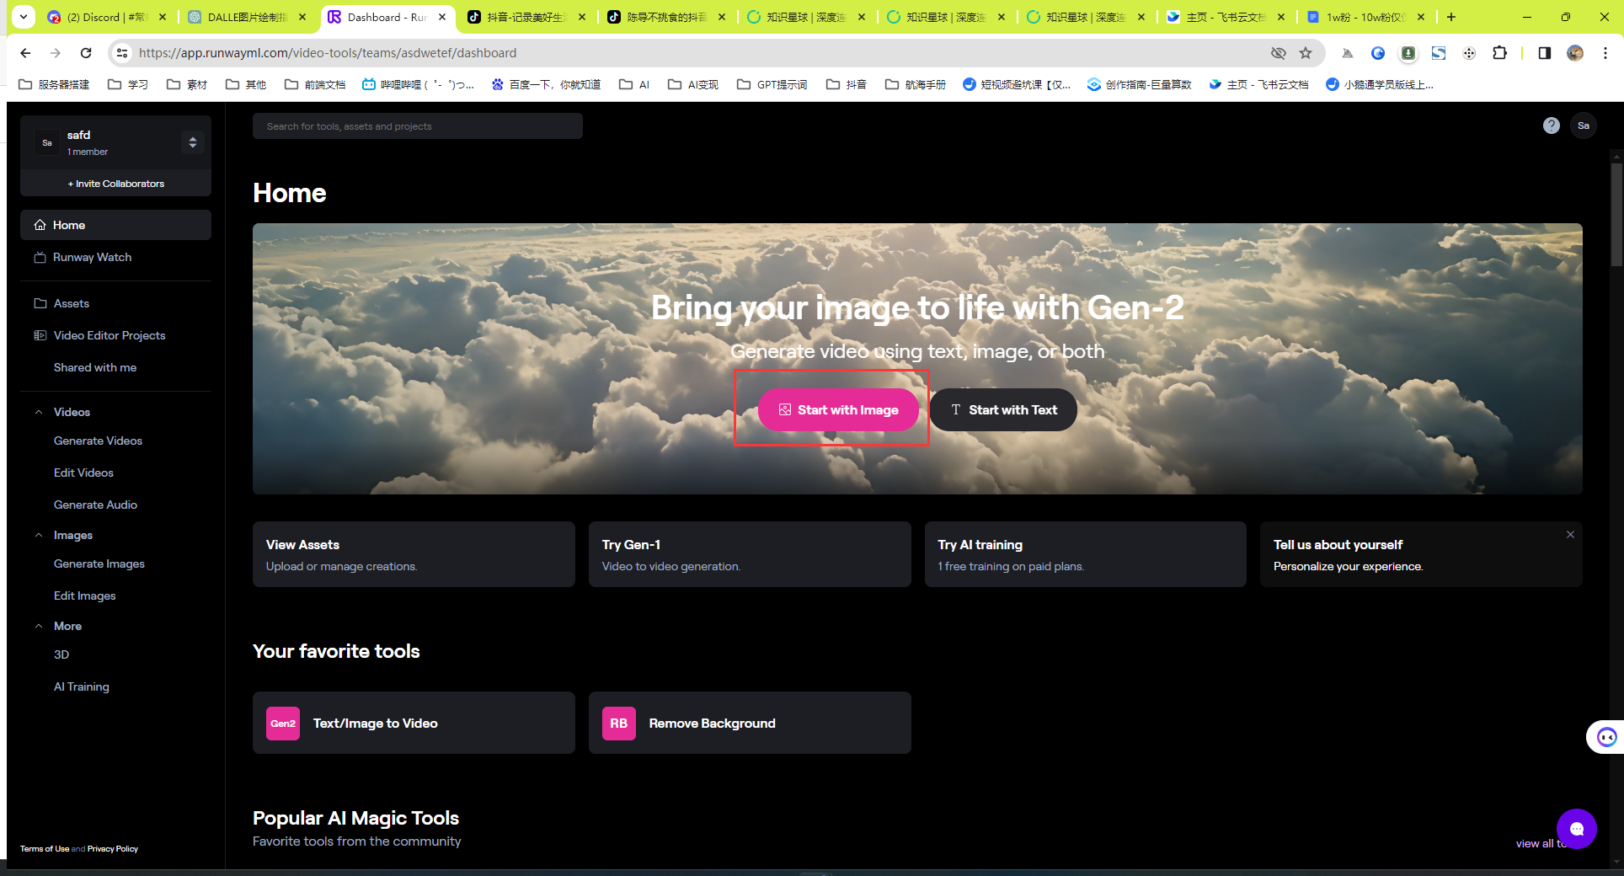
Task: Open the browser extensions puzzle icon
Action: pyautogui.click(x=1500, y=53)
